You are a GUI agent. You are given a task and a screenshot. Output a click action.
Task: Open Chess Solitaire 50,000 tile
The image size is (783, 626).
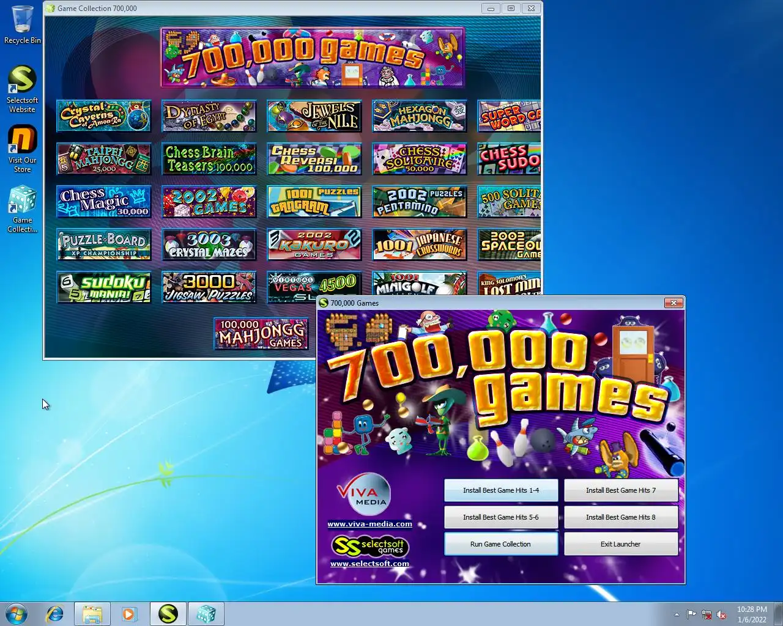point(419,159)
